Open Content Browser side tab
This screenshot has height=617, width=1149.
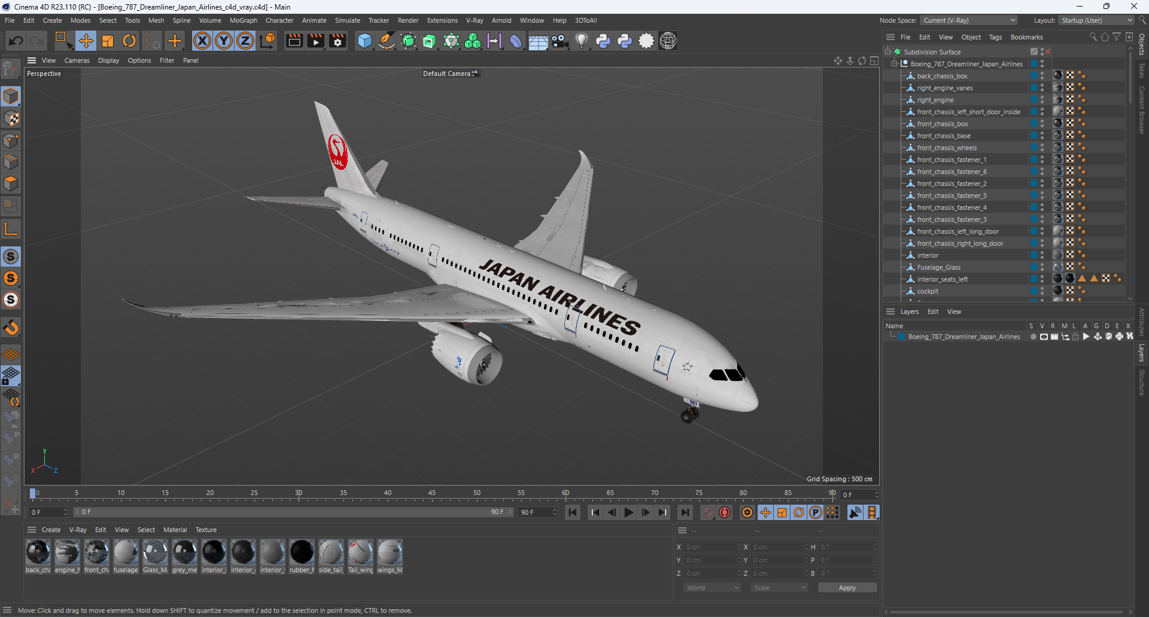[x=1142, y=109]
